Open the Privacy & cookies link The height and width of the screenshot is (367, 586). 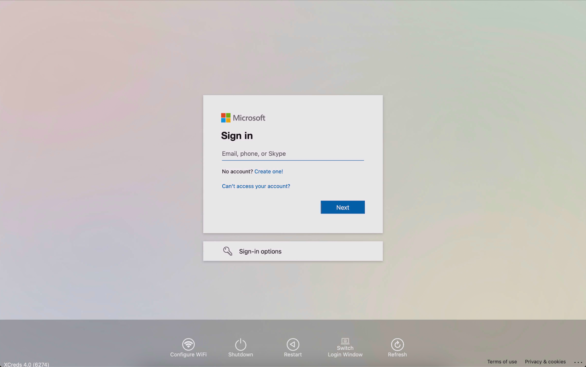pos(545,362)
